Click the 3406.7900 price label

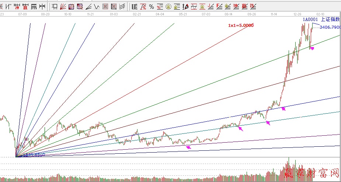tap(330, 27)
